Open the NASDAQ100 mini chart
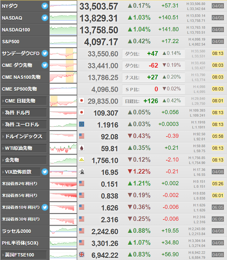Viewport: 227px width, 260px height. coord(63,30)
